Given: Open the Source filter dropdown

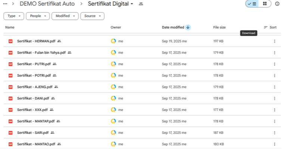Looking at the screenshot, I should coord(92,16).
